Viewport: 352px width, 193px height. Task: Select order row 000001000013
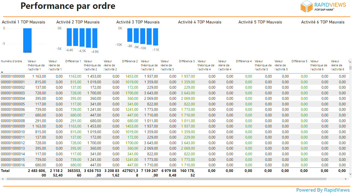174,148
